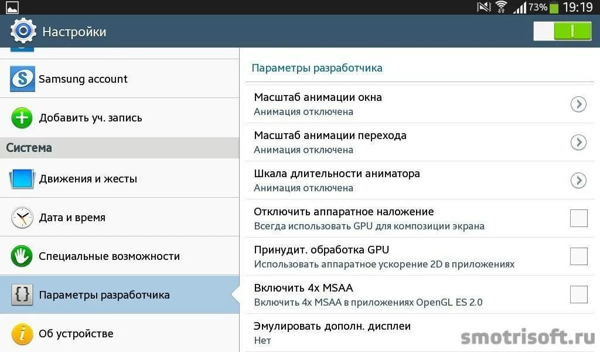Screen dimensions: 600x352
Task: Open Масштаб анимации перехода settings
Action: 579,142
